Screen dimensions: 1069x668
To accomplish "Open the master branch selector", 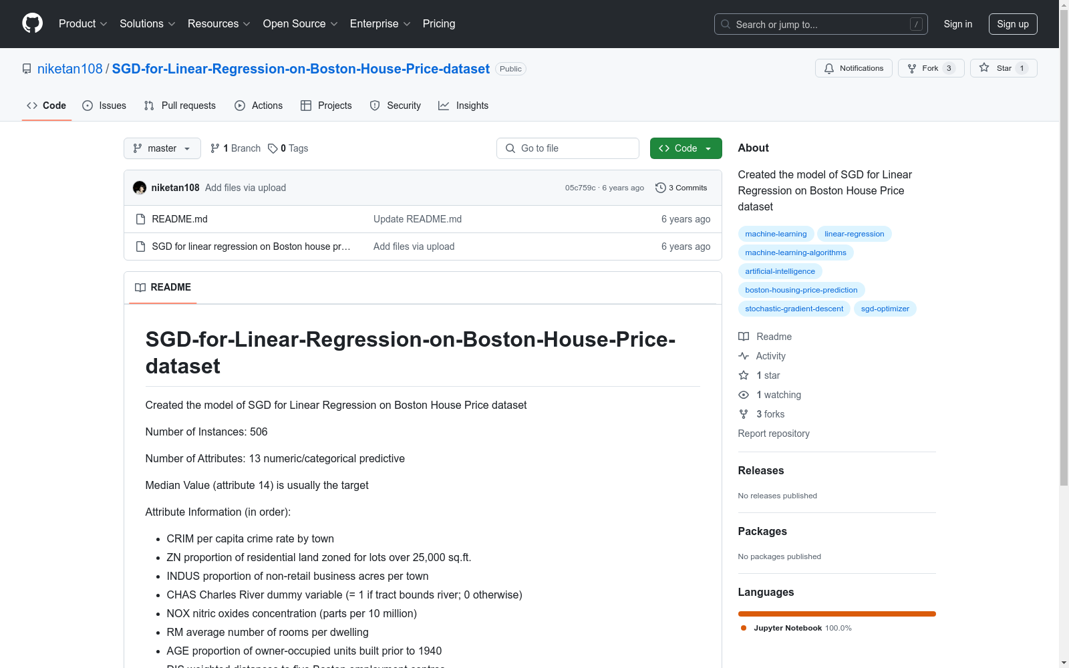I will click(x=162, y=148).
